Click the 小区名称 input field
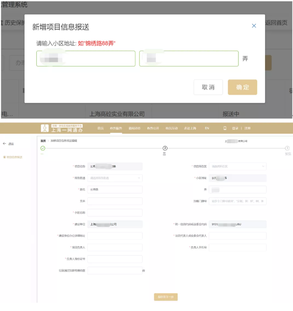Image resolution: width=293 pixels, height=311 pixels. click(x=115, y=213)
